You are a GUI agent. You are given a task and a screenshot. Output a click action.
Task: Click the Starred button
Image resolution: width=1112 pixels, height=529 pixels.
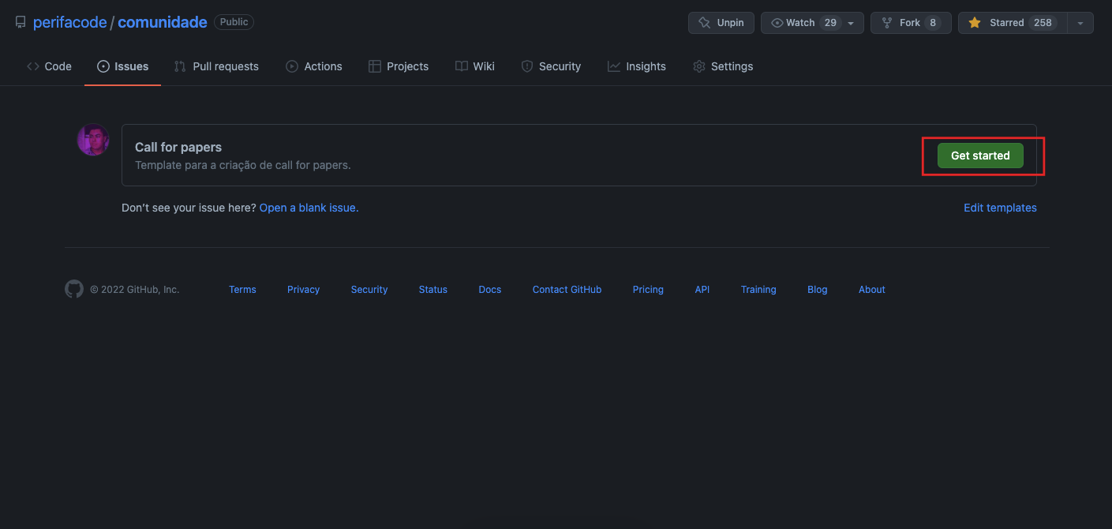1013,23
